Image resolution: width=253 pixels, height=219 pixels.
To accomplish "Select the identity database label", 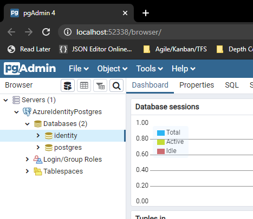I will (66, 136).
